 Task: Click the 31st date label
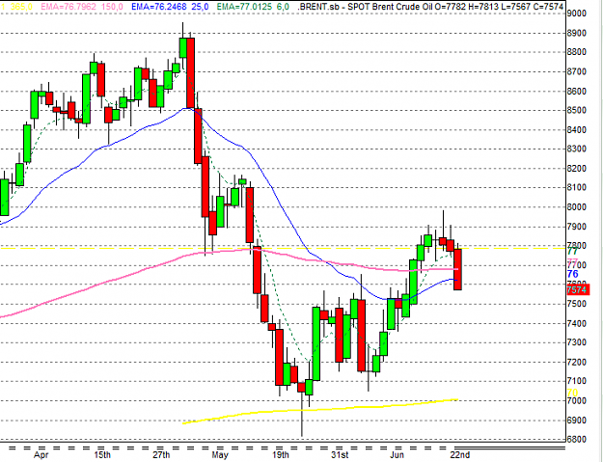(x=340, y=455)
